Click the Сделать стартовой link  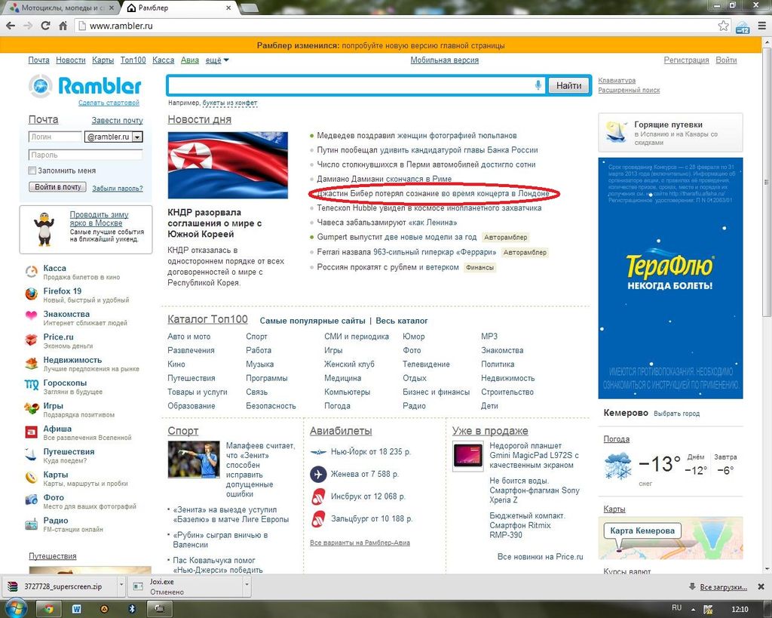click(x=109, y=103)
